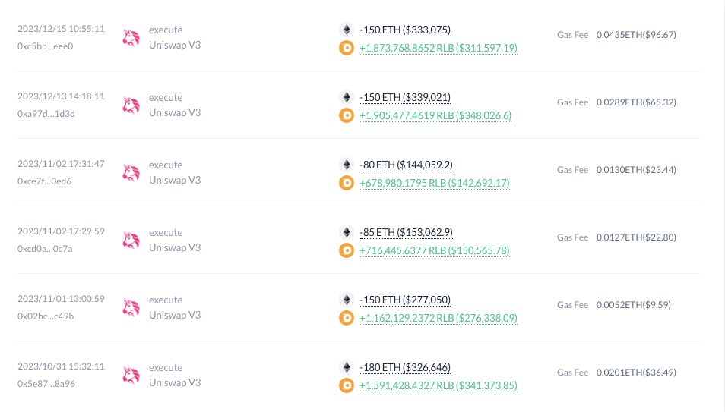This screenshot has width=725, height=412.
Task: Click ETH token icon beside -180 ETH ($326,646)
Action: point(347,367)
